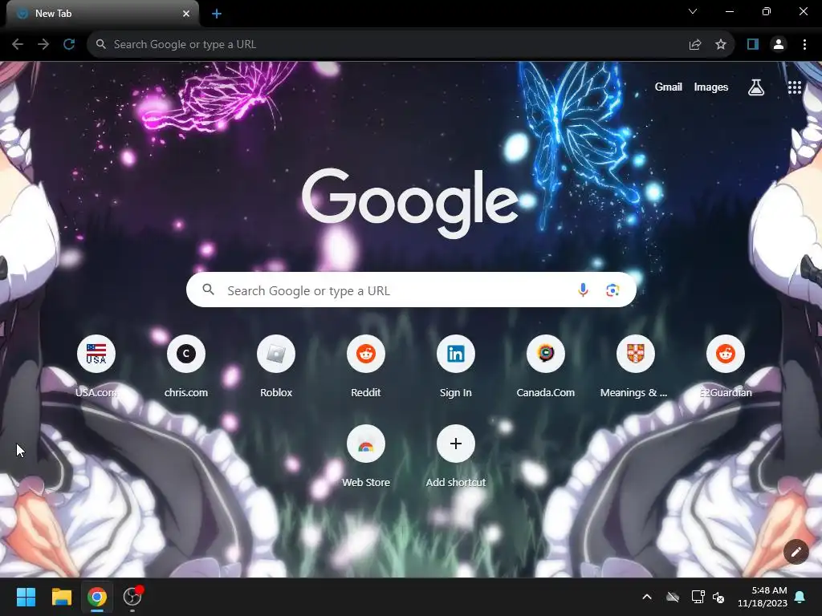Start voice search with the microphone icon

click(x=583, y=290)
